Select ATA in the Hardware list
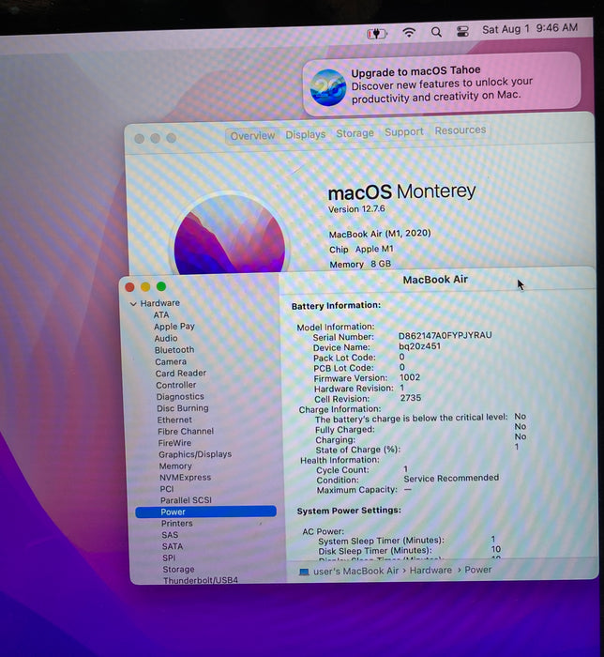This screenshot has height=657, width=604. [161, 314]
